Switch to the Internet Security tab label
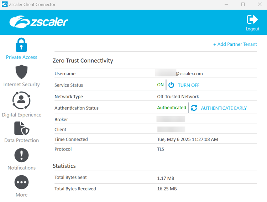The image size is (267, 202). point(21,84)
